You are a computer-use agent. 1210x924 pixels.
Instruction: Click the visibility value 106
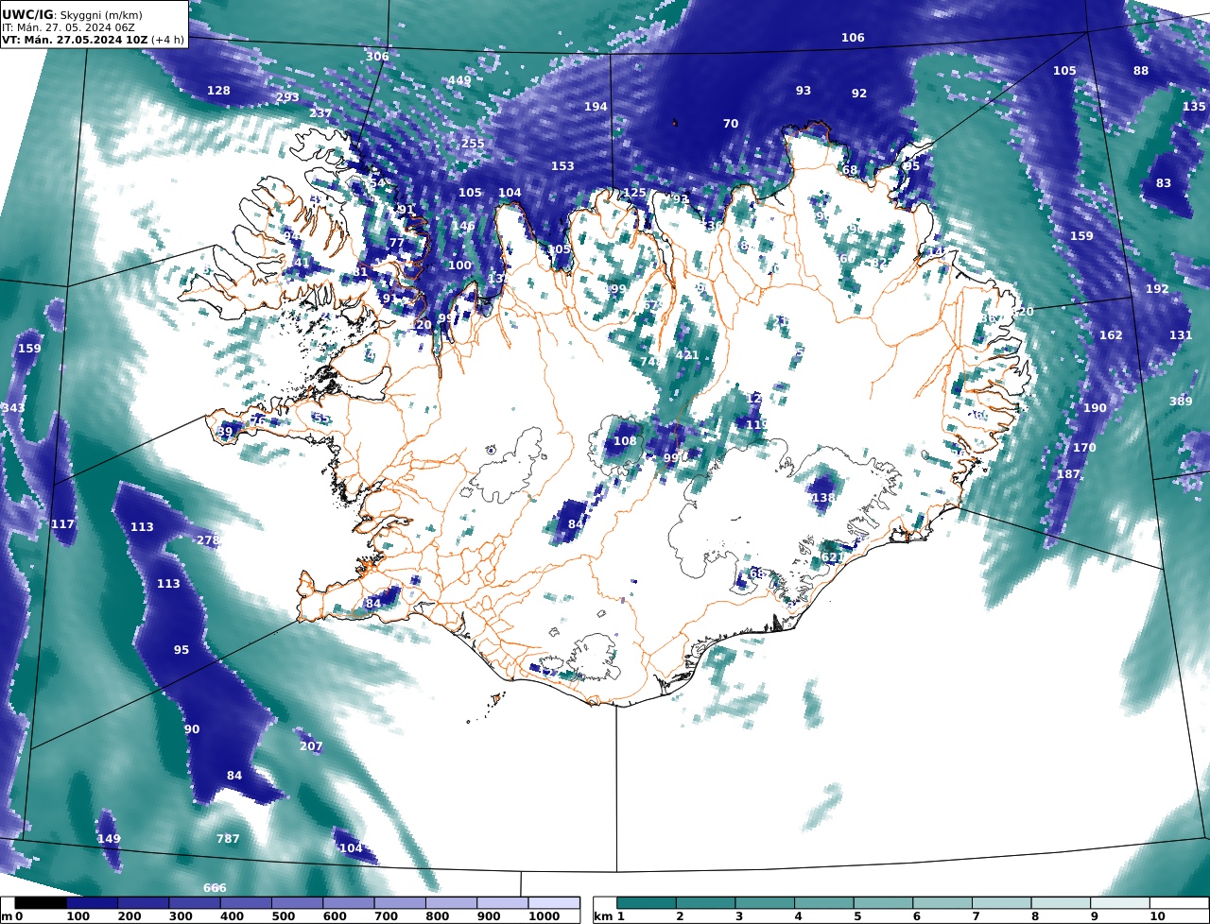tap(853, 38)
